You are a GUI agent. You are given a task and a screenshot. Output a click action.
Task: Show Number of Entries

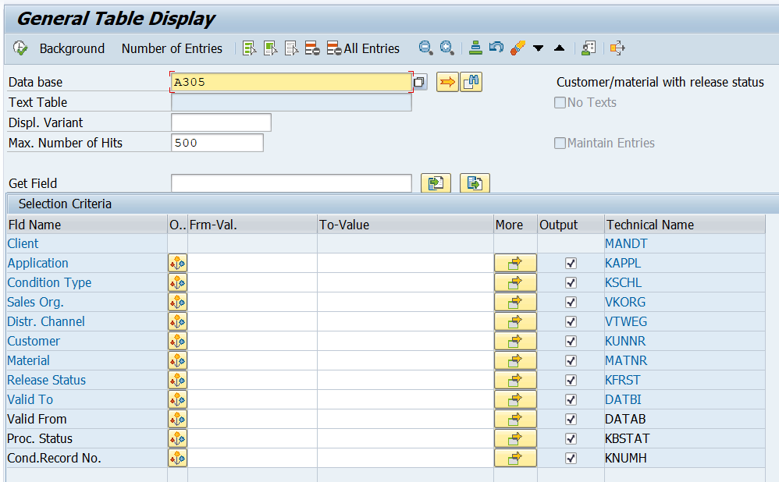click(172, 48)
